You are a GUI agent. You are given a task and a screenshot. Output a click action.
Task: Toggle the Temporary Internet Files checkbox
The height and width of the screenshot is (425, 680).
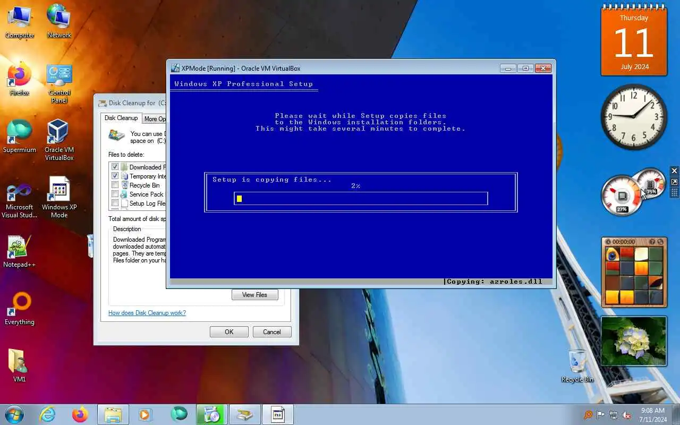tap(115, 176)
